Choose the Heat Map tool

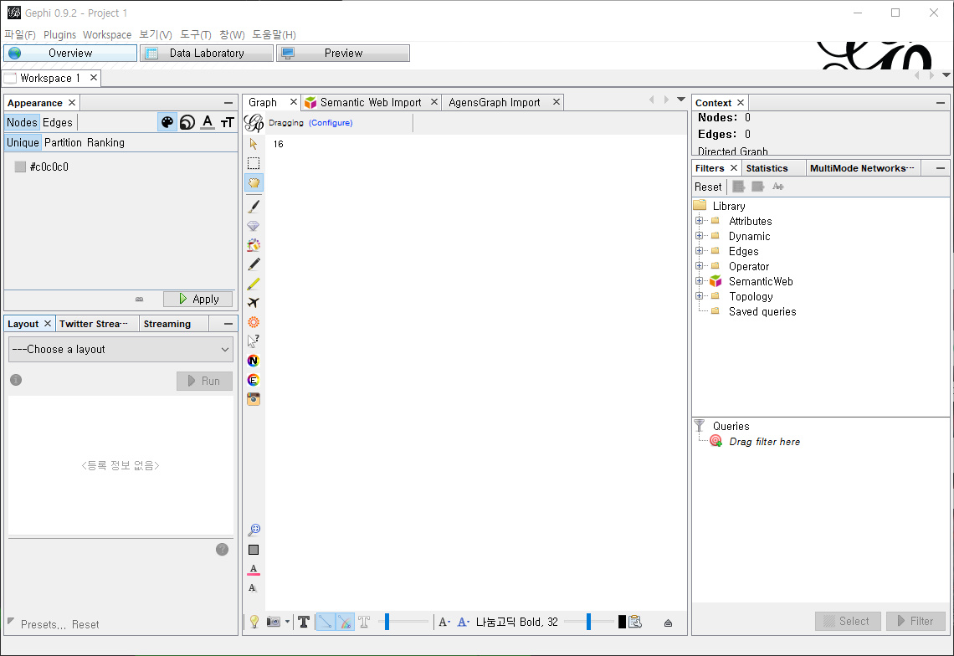click(x=254, y=322)
